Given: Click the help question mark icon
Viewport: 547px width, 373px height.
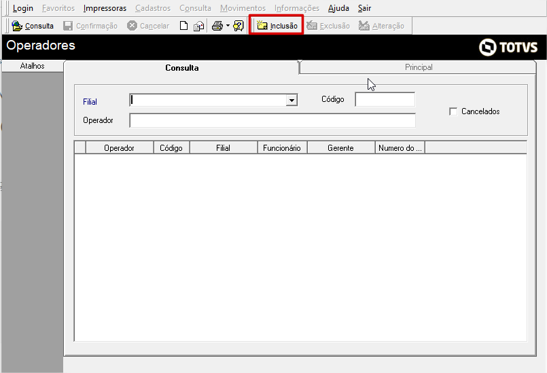Looking at the screenshot, I should (x=239, y=26).
